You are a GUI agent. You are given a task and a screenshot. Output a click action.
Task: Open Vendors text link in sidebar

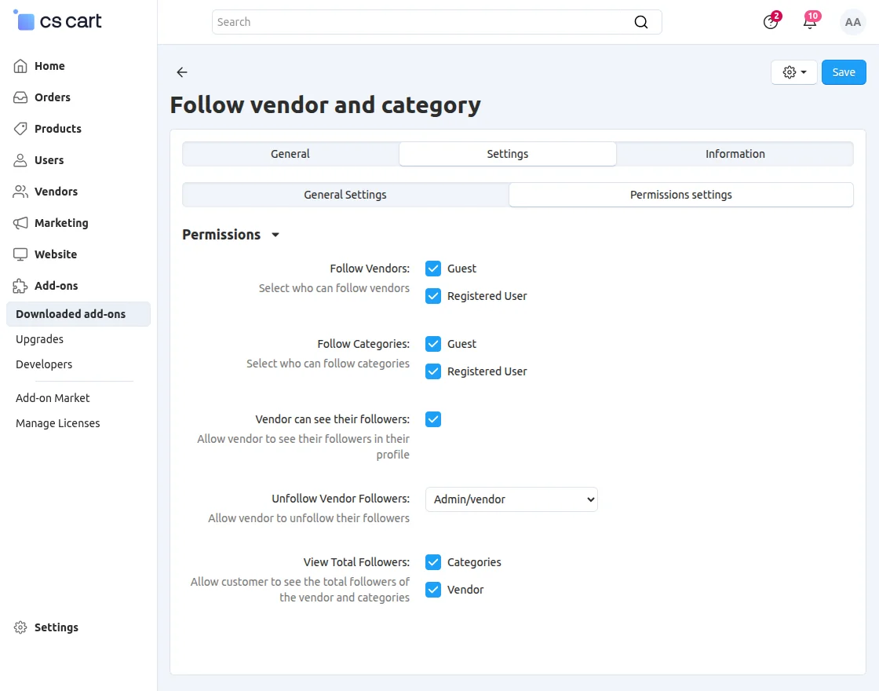tap(56, 192)
